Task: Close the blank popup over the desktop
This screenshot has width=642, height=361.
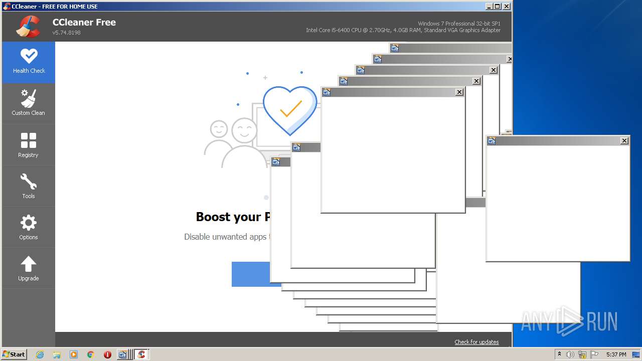Action: (x=624, y=141)
